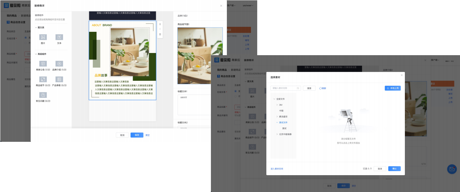Expand the 鼎浩盛世 folder

[277, 117]
